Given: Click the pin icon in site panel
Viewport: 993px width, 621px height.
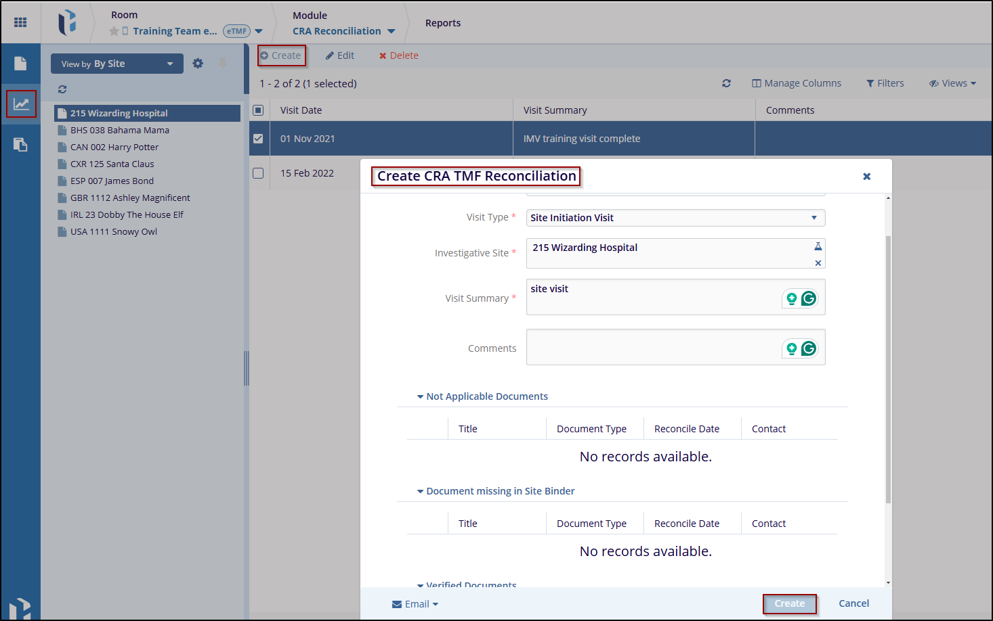Looking at the screenshot, I should (x=222, y=64).
